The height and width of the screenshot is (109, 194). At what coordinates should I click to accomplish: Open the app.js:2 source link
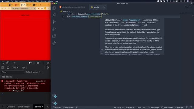pyautogui.click(x=41, y=81)
